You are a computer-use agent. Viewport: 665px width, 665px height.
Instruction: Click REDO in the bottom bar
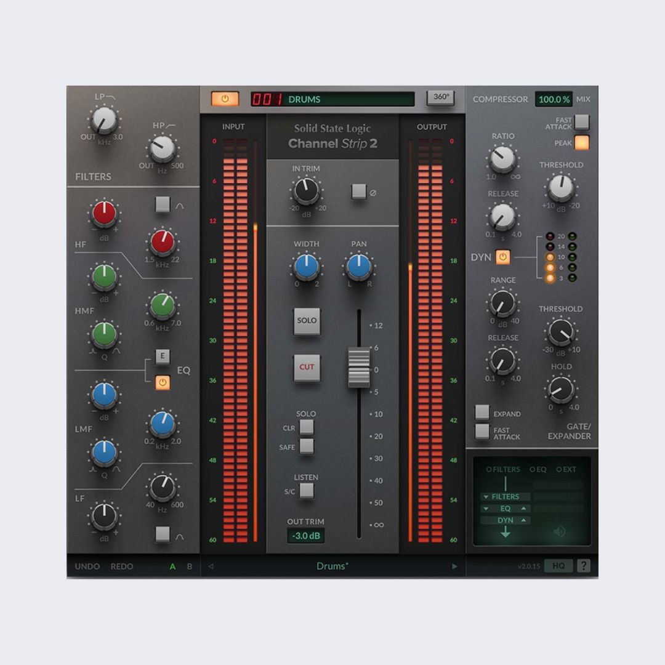(x=122, y=566)
